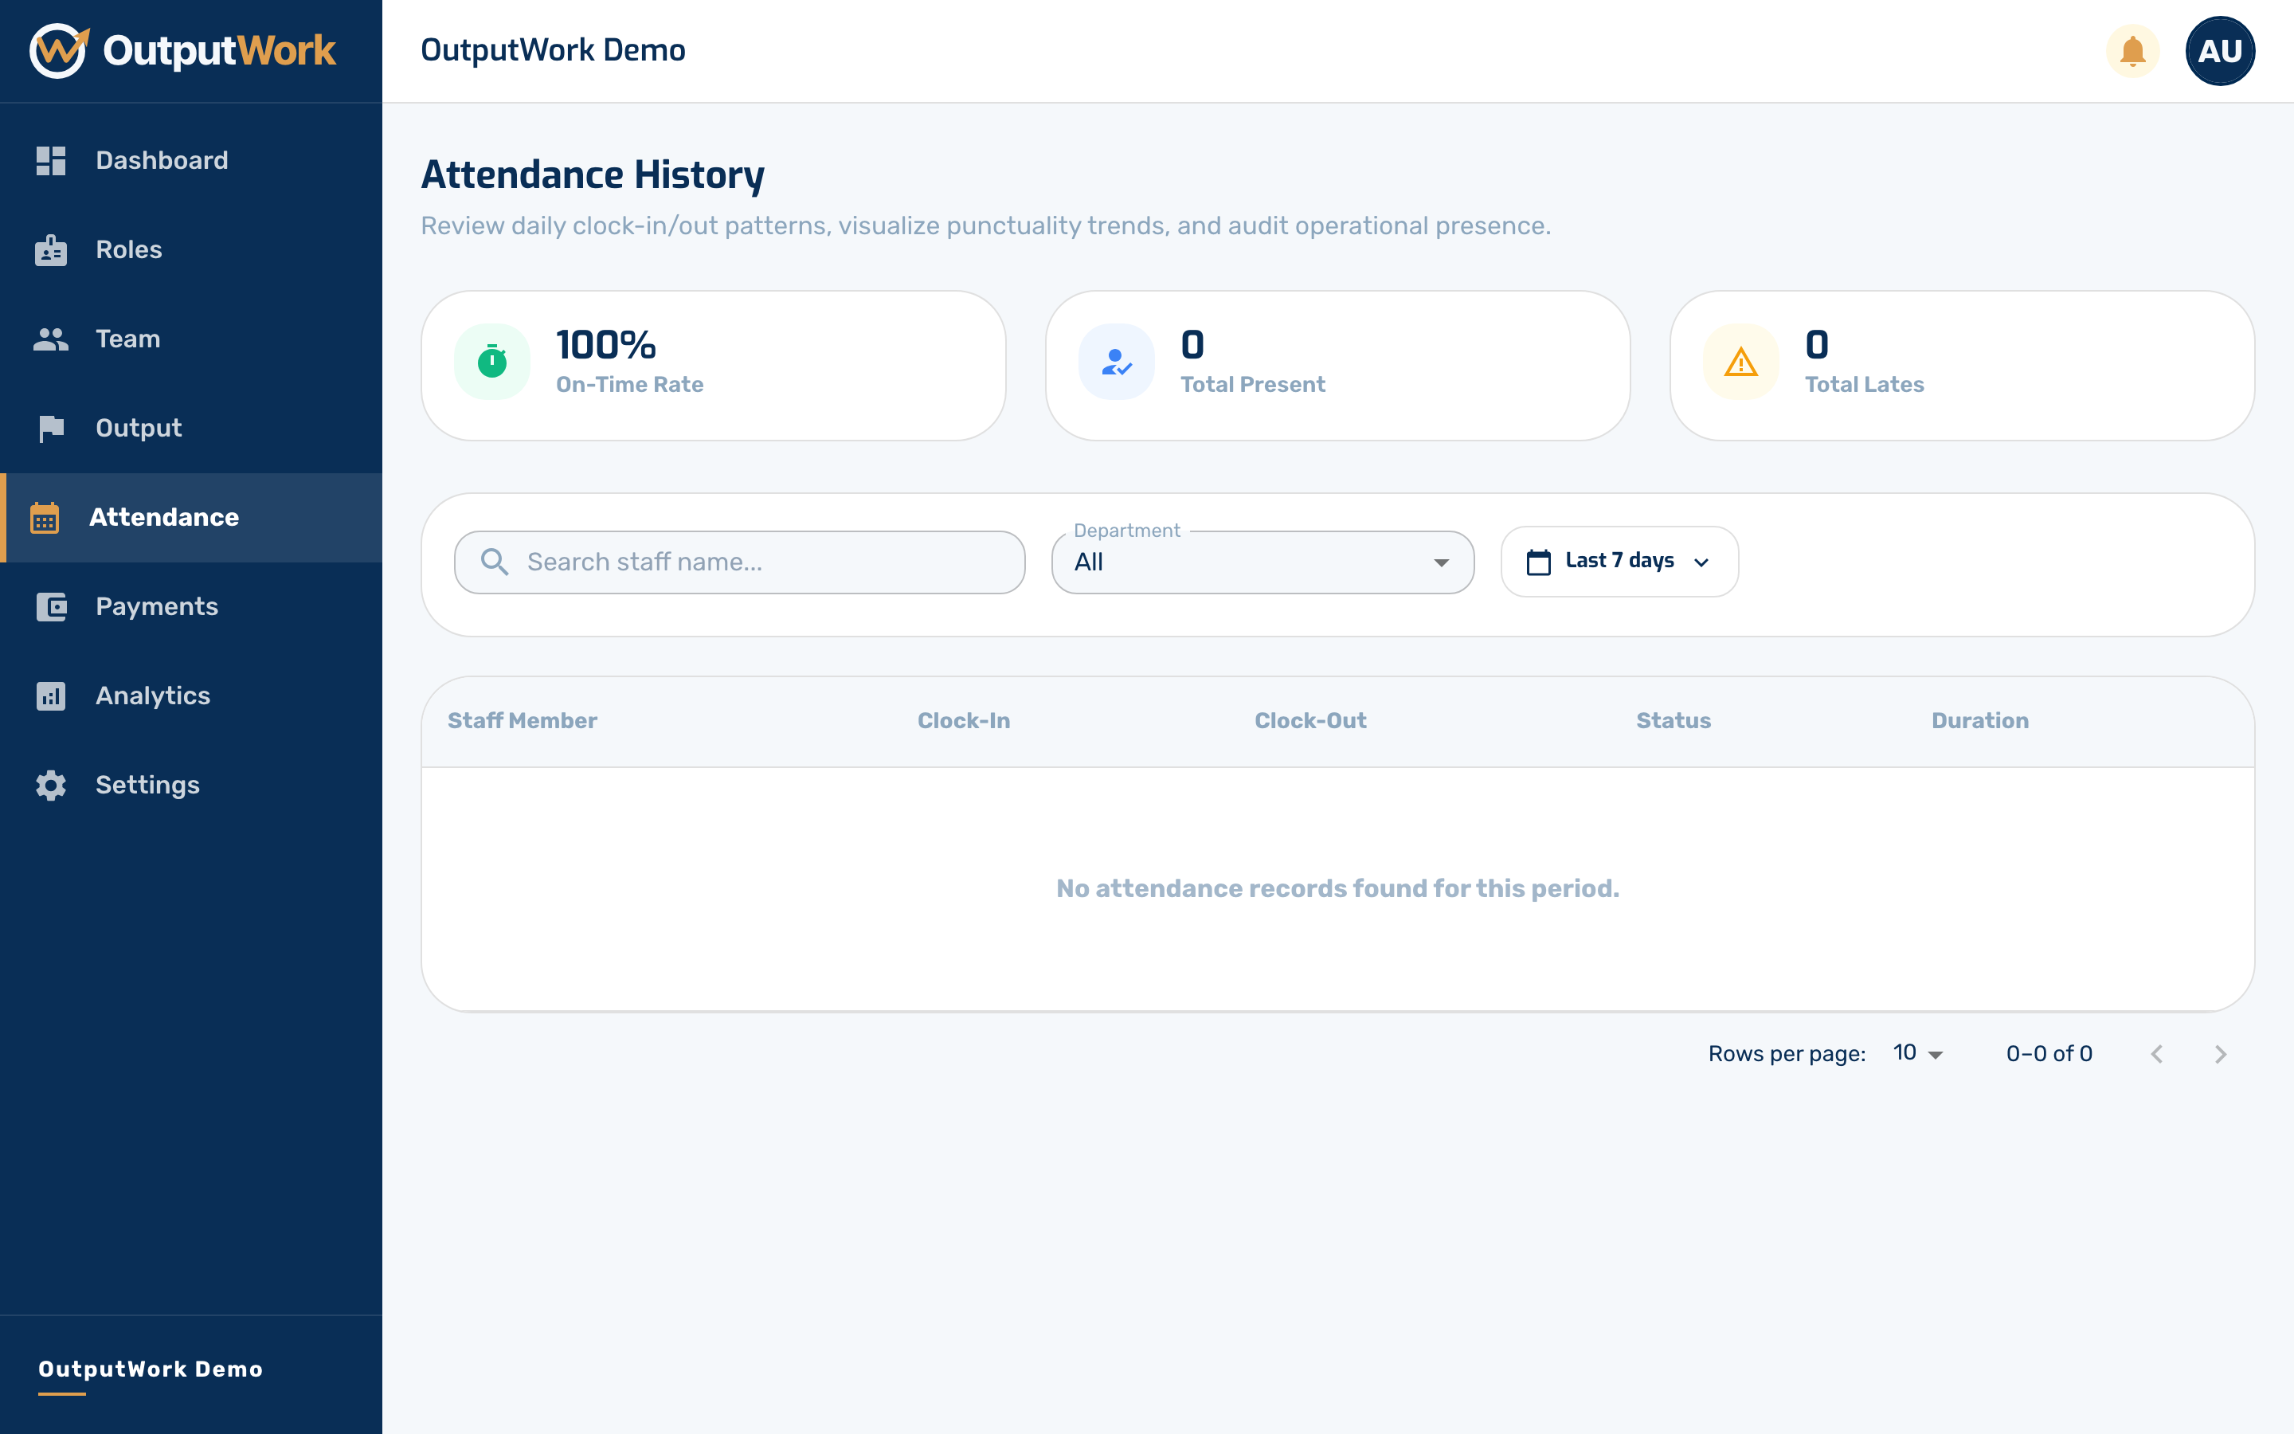Open the Department dropdown
The height and width of the screenshot is (1434, 2294).
point(1262,562)
